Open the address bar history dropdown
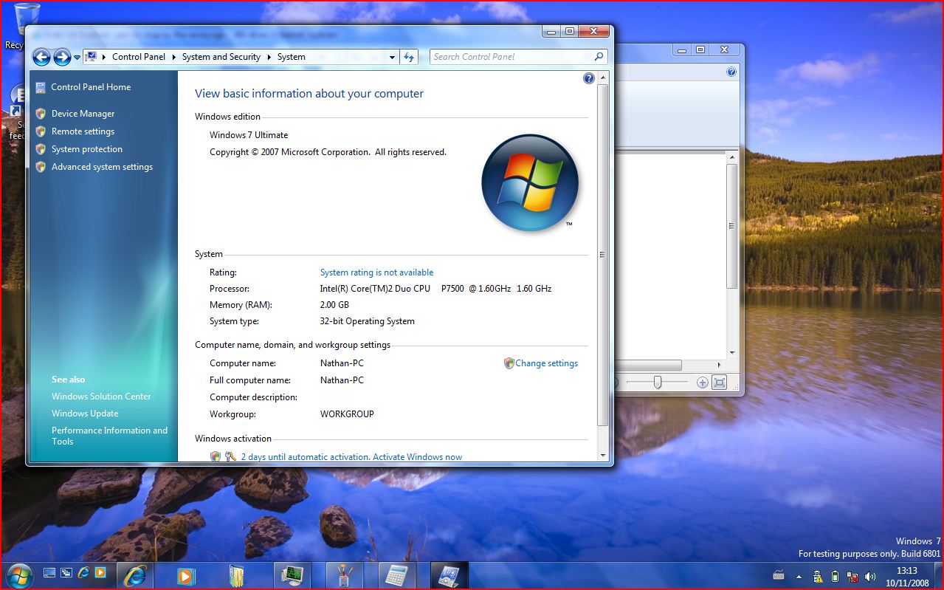 click(x=393, y=57)
